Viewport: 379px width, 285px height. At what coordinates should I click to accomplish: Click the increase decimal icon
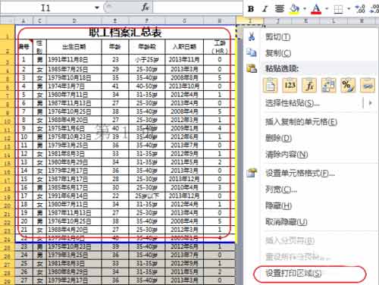pyautogui.click(x=360, y=9)
